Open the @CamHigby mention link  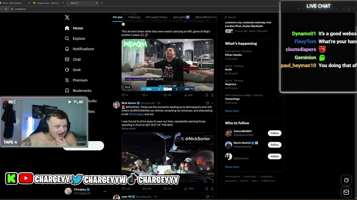[x=136, y=114]
